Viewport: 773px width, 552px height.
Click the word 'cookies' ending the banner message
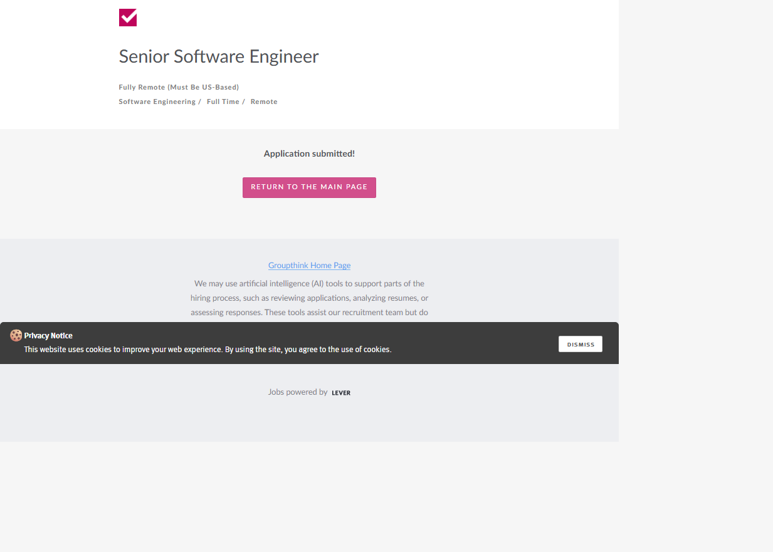[377, 350]
